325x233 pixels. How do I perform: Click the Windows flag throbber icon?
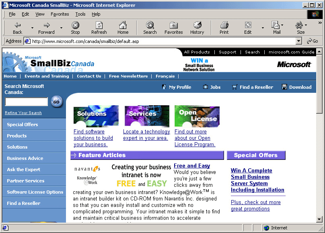point(315,14)
